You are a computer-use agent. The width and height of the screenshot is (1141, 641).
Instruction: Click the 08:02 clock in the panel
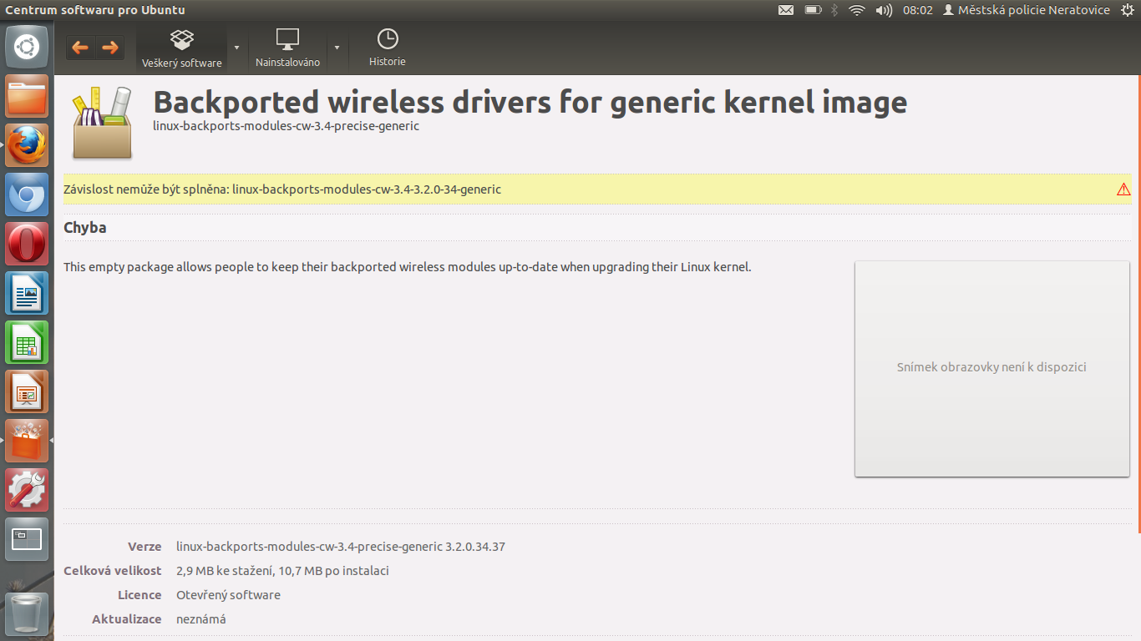917,10
